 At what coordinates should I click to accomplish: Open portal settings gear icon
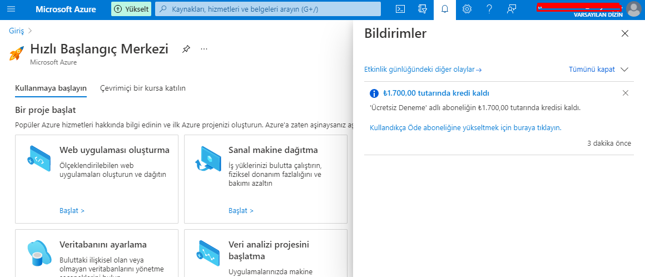tap(467, 9)
